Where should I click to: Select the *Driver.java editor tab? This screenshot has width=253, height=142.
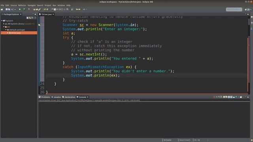pyautogui.click(x=47, y=14)
